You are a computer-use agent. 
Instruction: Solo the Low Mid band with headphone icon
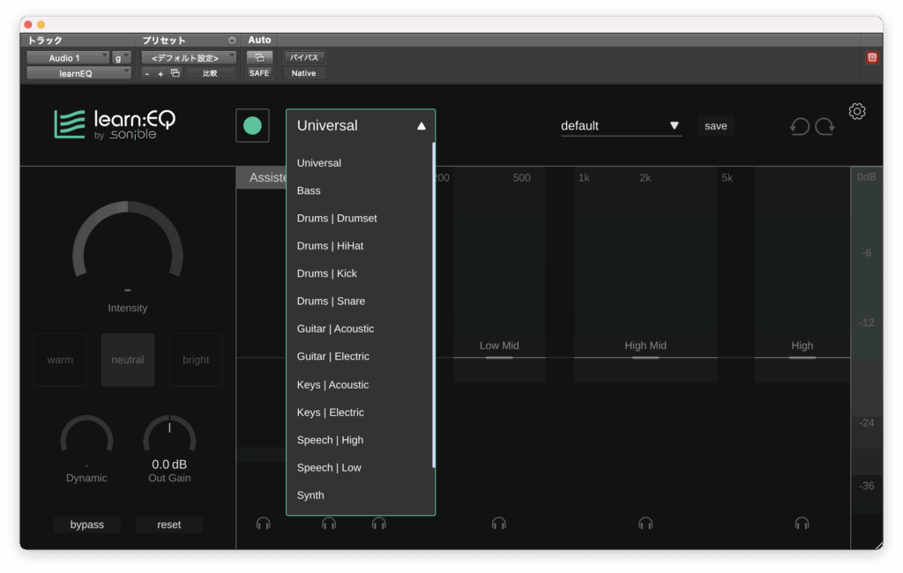pyautogui.click(x=499, y=523)
